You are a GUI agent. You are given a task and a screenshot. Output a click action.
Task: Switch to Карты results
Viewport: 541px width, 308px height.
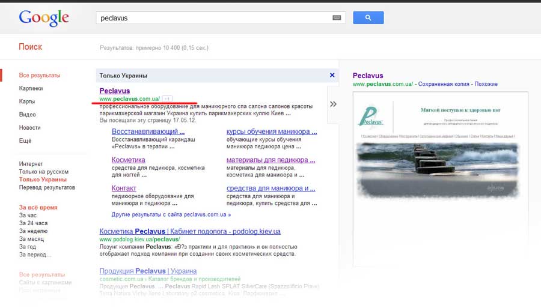pyautogui.click(x=27, y=101)
